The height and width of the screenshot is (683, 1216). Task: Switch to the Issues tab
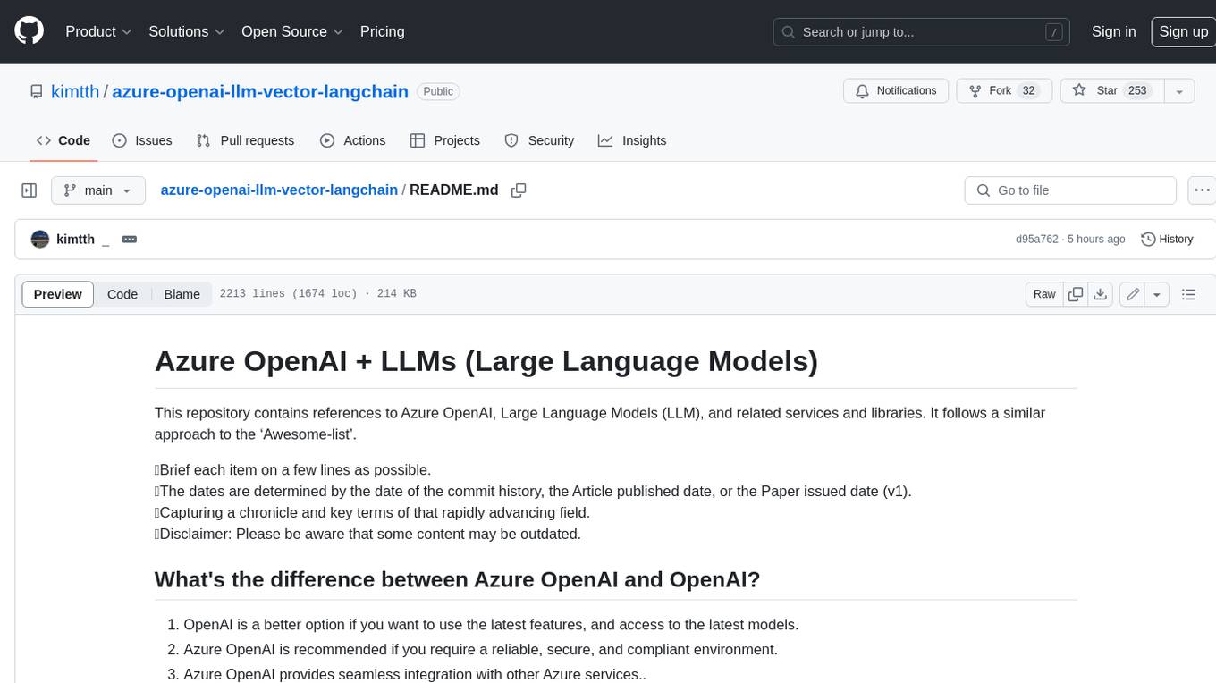click(142, 140)
